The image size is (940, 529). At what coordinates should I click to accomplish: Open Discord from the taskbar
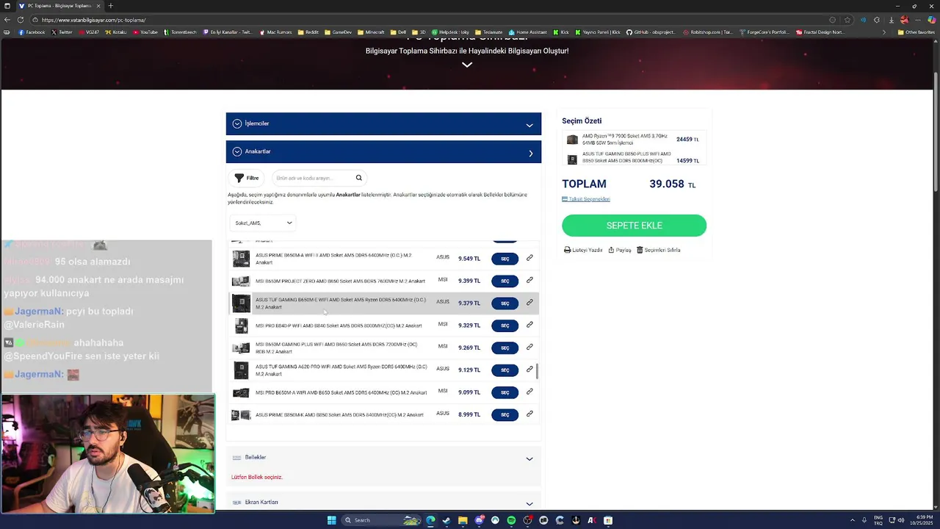(x=479, y=520)
